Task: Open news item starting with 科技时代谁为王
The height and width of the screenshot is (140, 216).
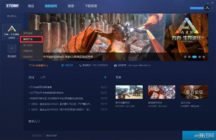Action: tap(56, 98)
